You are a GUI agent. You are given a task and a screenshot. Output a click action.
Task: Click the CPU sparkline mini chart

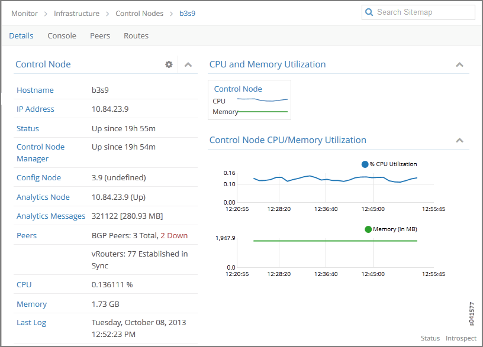tap(262, 100)
